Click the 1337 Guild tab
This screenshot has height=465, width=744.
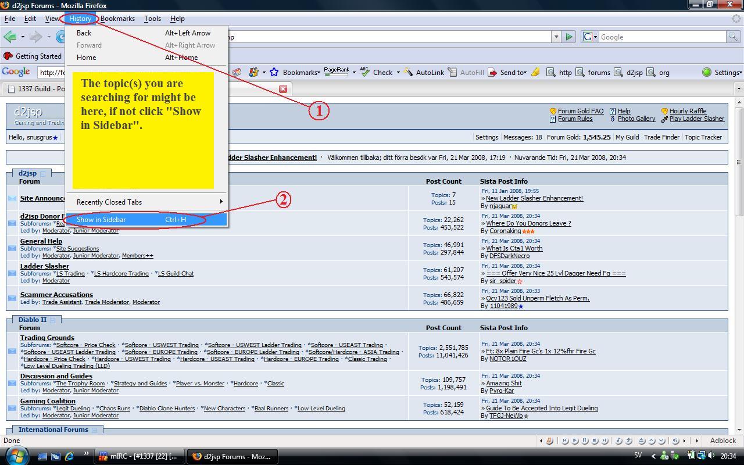35,89
